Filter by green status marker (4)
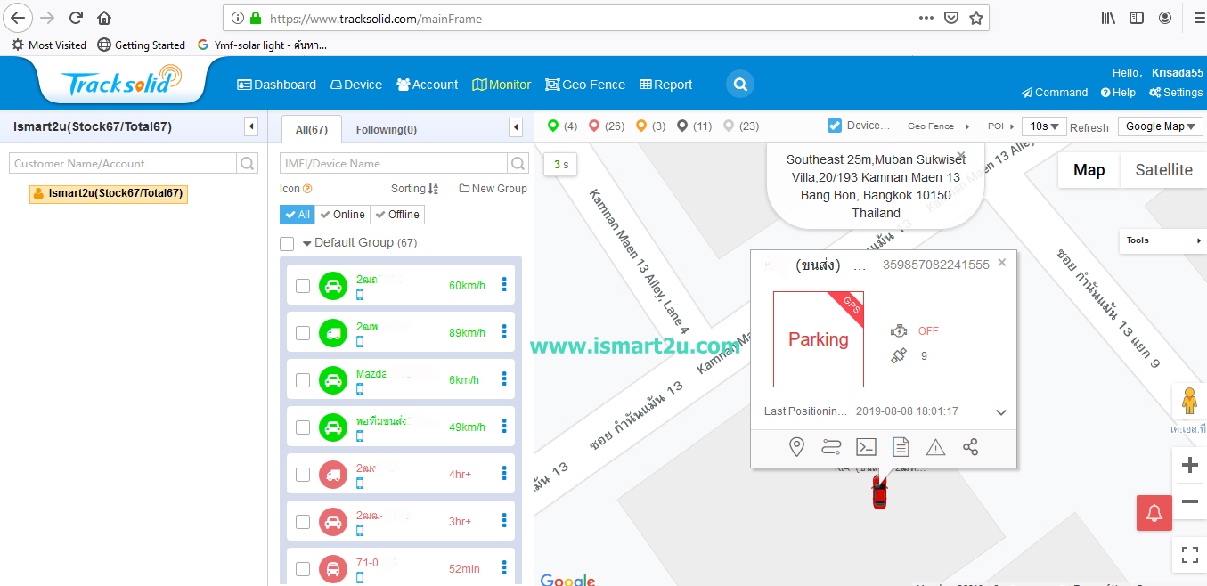The width and height of the screenshot is (1207, 586). 552,126
